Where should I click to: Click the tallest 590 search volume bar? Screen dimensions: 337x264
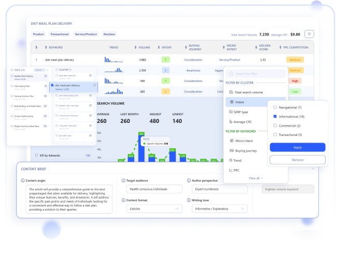[x=141, y=147]
